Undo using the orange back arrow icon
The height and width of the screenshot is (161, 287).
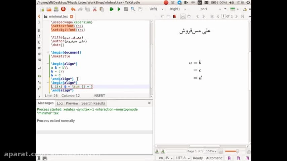73,9
